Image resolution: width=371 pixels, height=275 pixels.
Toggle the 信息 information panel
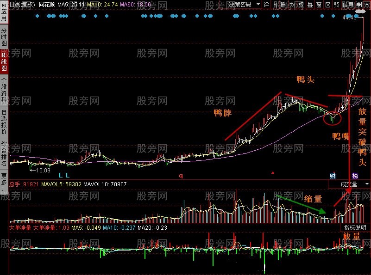[347, 4]
